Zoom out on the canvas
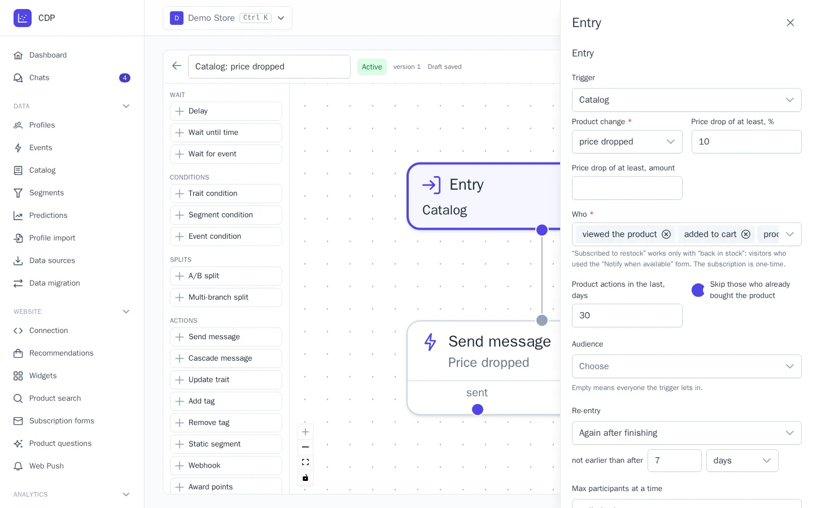 [305, 447]
